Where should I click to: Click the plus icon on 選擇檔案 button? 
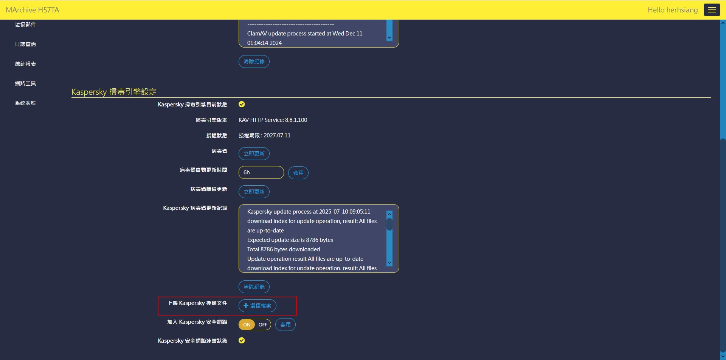pyautogui.click(x=246, y=306)
